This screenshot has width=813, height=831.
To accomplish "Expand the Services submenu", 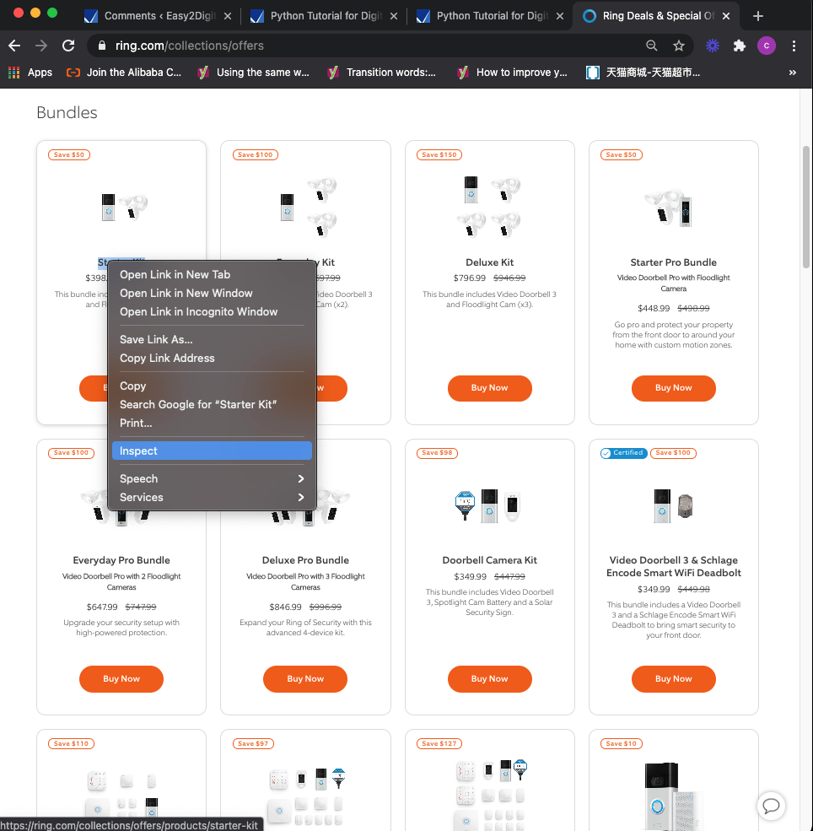I will (x=212, y=497).
